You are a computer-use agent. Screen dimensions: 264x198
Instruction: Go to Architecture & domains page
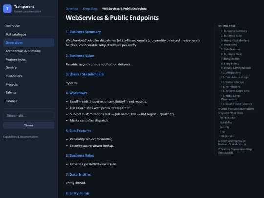click(x=29, y=51)
